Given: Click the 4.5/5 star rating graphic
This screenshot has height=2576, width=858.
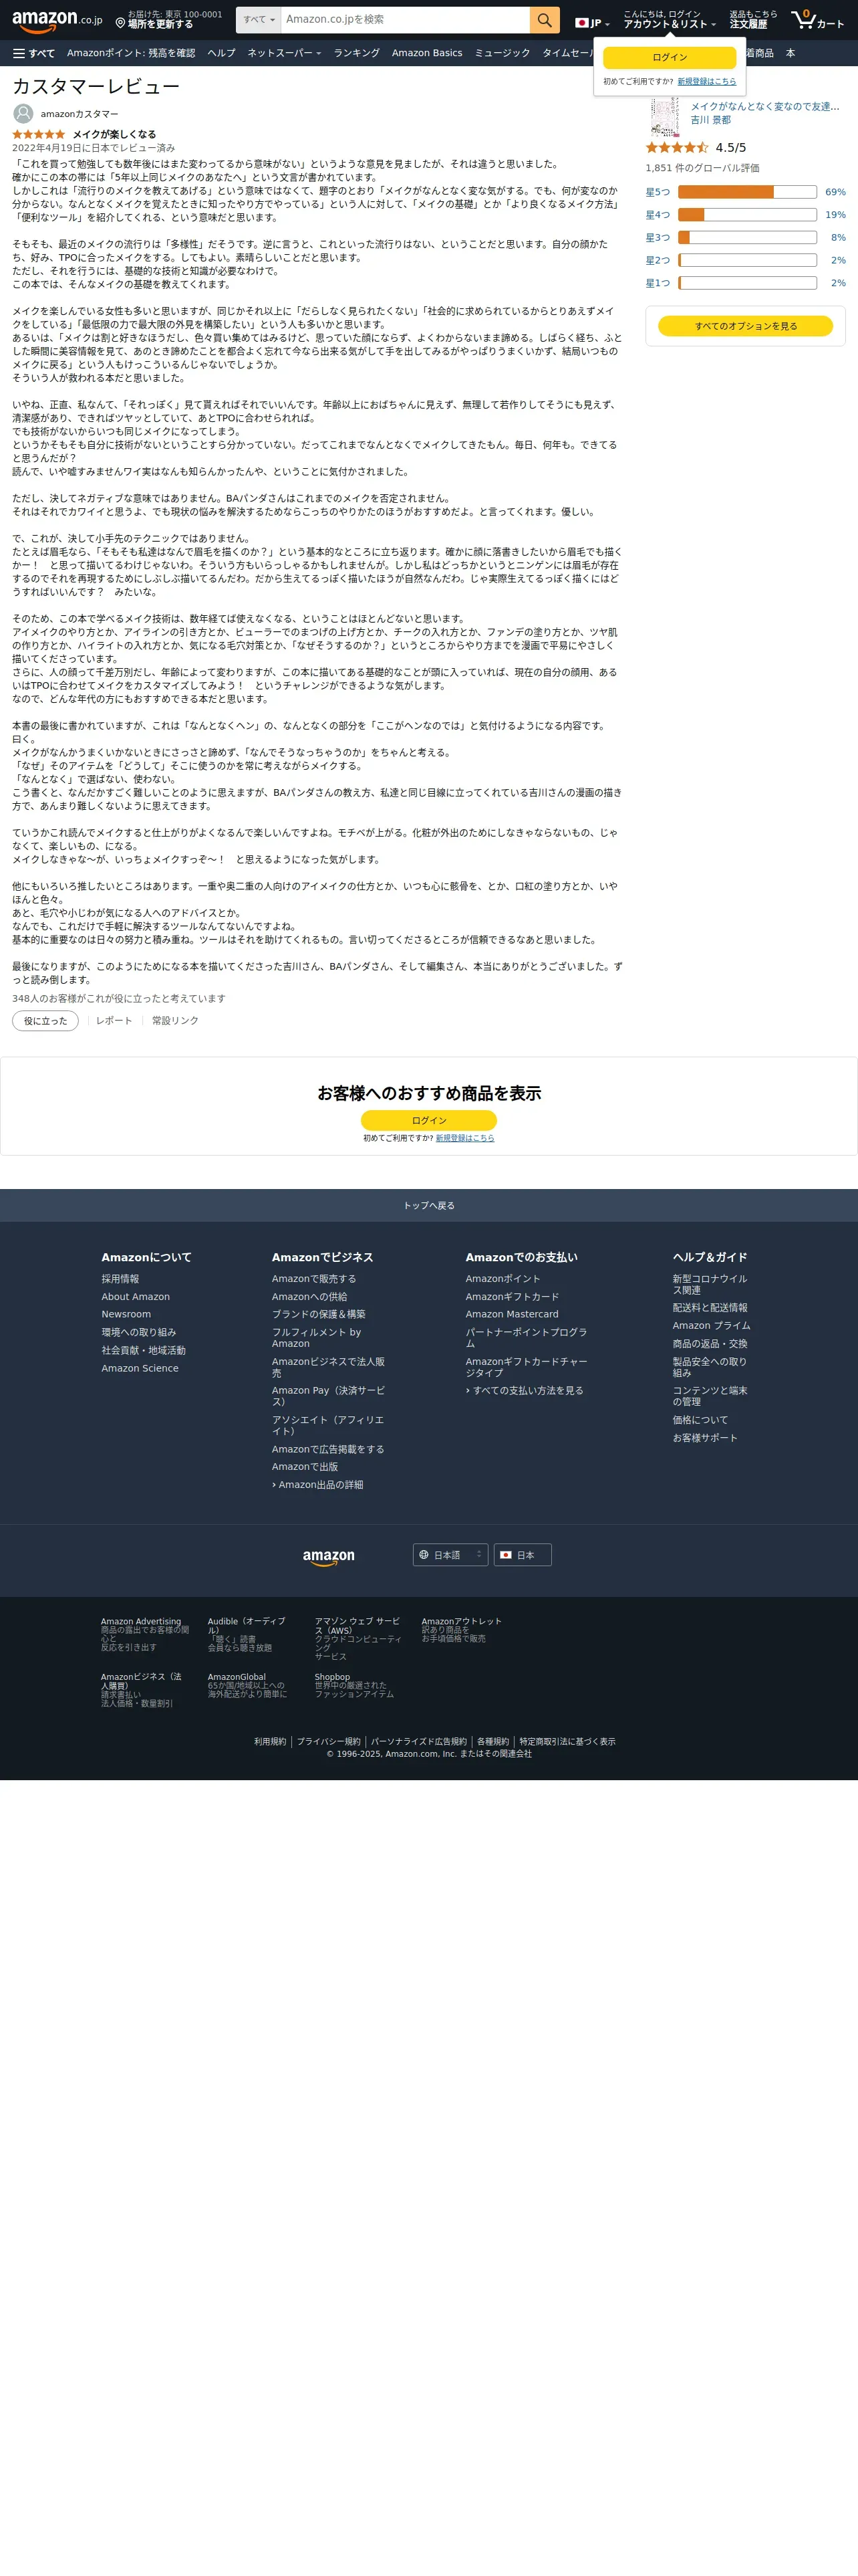Looking at the screenshot, I should tap(676, 147).
